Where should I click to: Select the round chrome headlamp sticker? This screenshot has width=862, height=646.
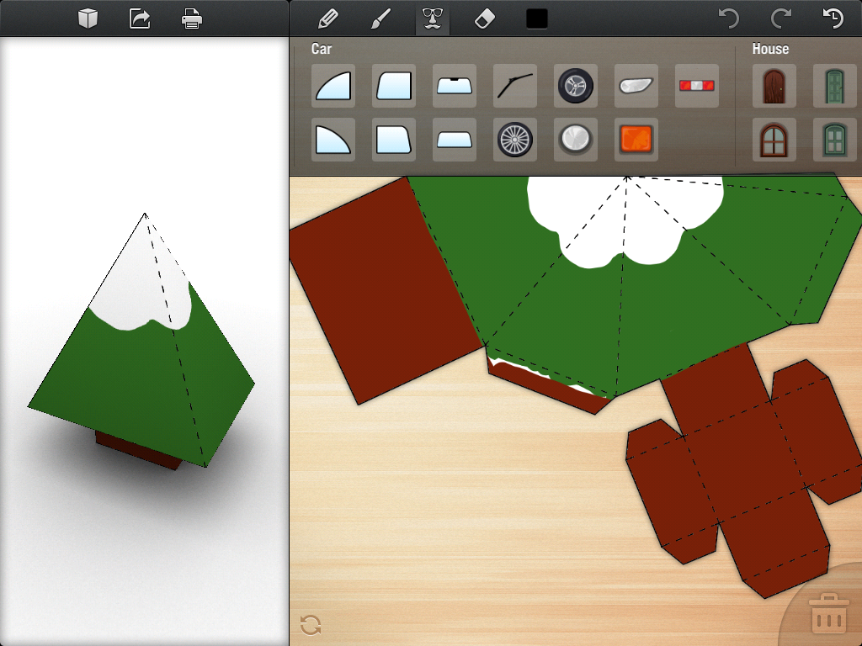click(x=576, y=140)
